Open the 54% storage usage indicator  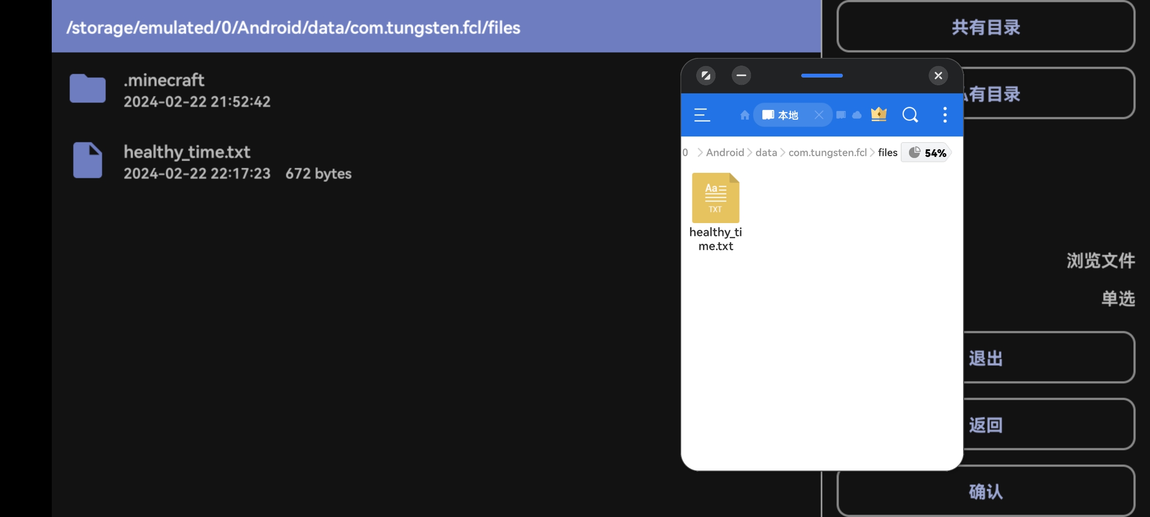coord(927,153)
